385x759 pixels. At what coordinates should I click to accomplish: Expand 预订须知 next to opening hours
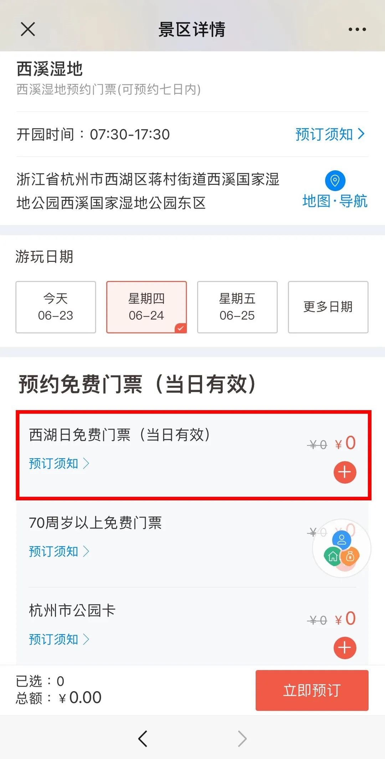[330, 134]
